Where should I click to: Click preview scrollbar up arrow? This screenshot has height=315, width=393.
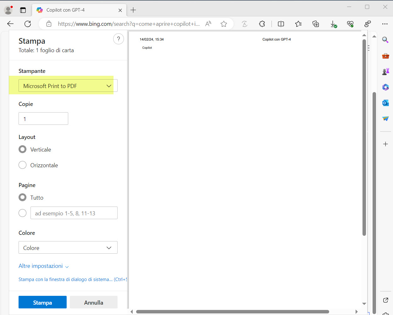click(364, 35)
